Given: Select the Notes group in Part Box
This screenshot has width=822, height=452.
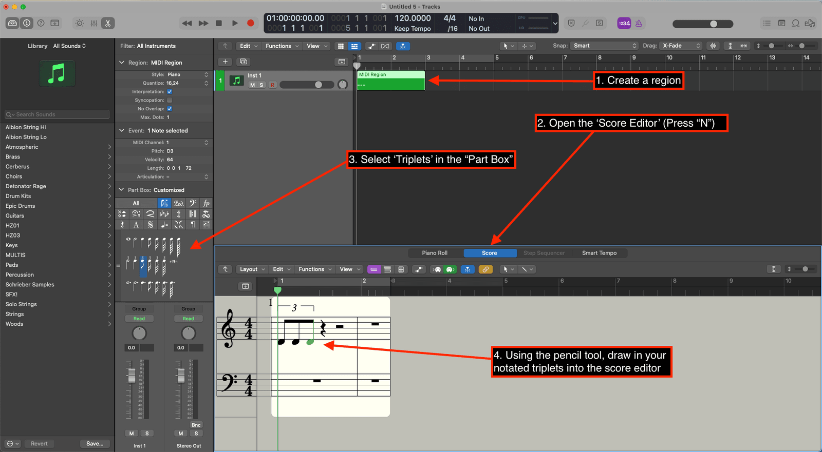Looking at the screenshot, I should click(x=164, y=203).
